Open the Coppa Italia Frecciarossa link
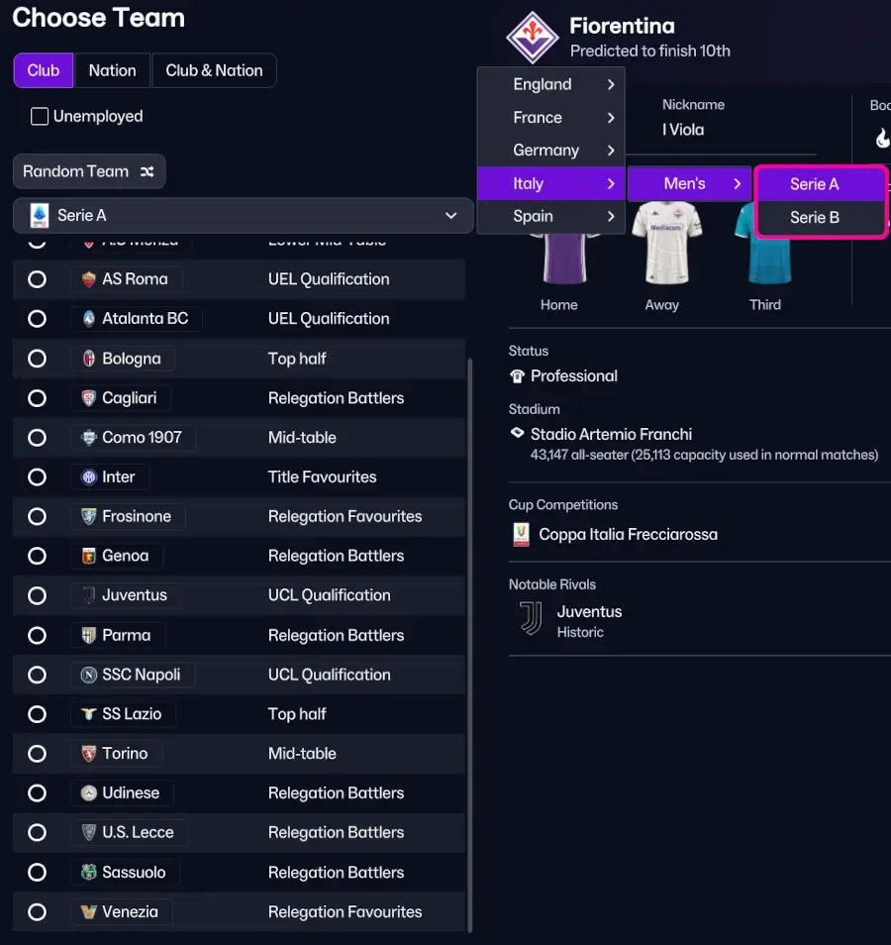The image size is (891, 945). pyautogui.click(x=628, y=535)
